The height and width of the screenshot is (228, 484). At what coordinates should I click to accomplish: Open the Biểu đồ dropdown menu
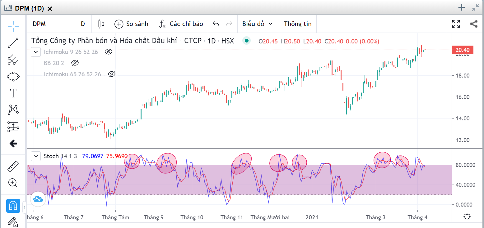click(x=257, y=24)
